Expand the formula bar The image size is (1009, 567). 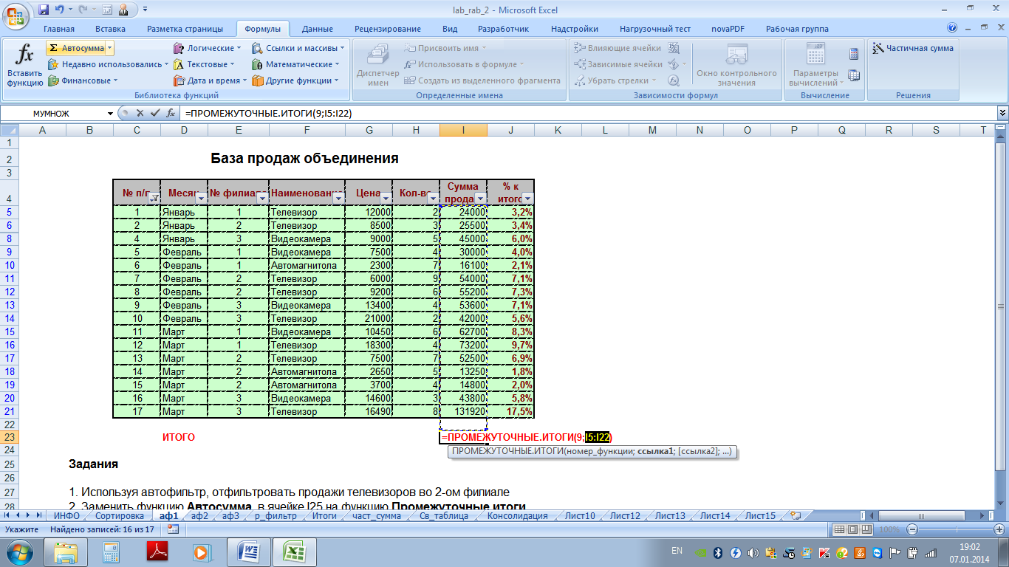point(1002,113)
